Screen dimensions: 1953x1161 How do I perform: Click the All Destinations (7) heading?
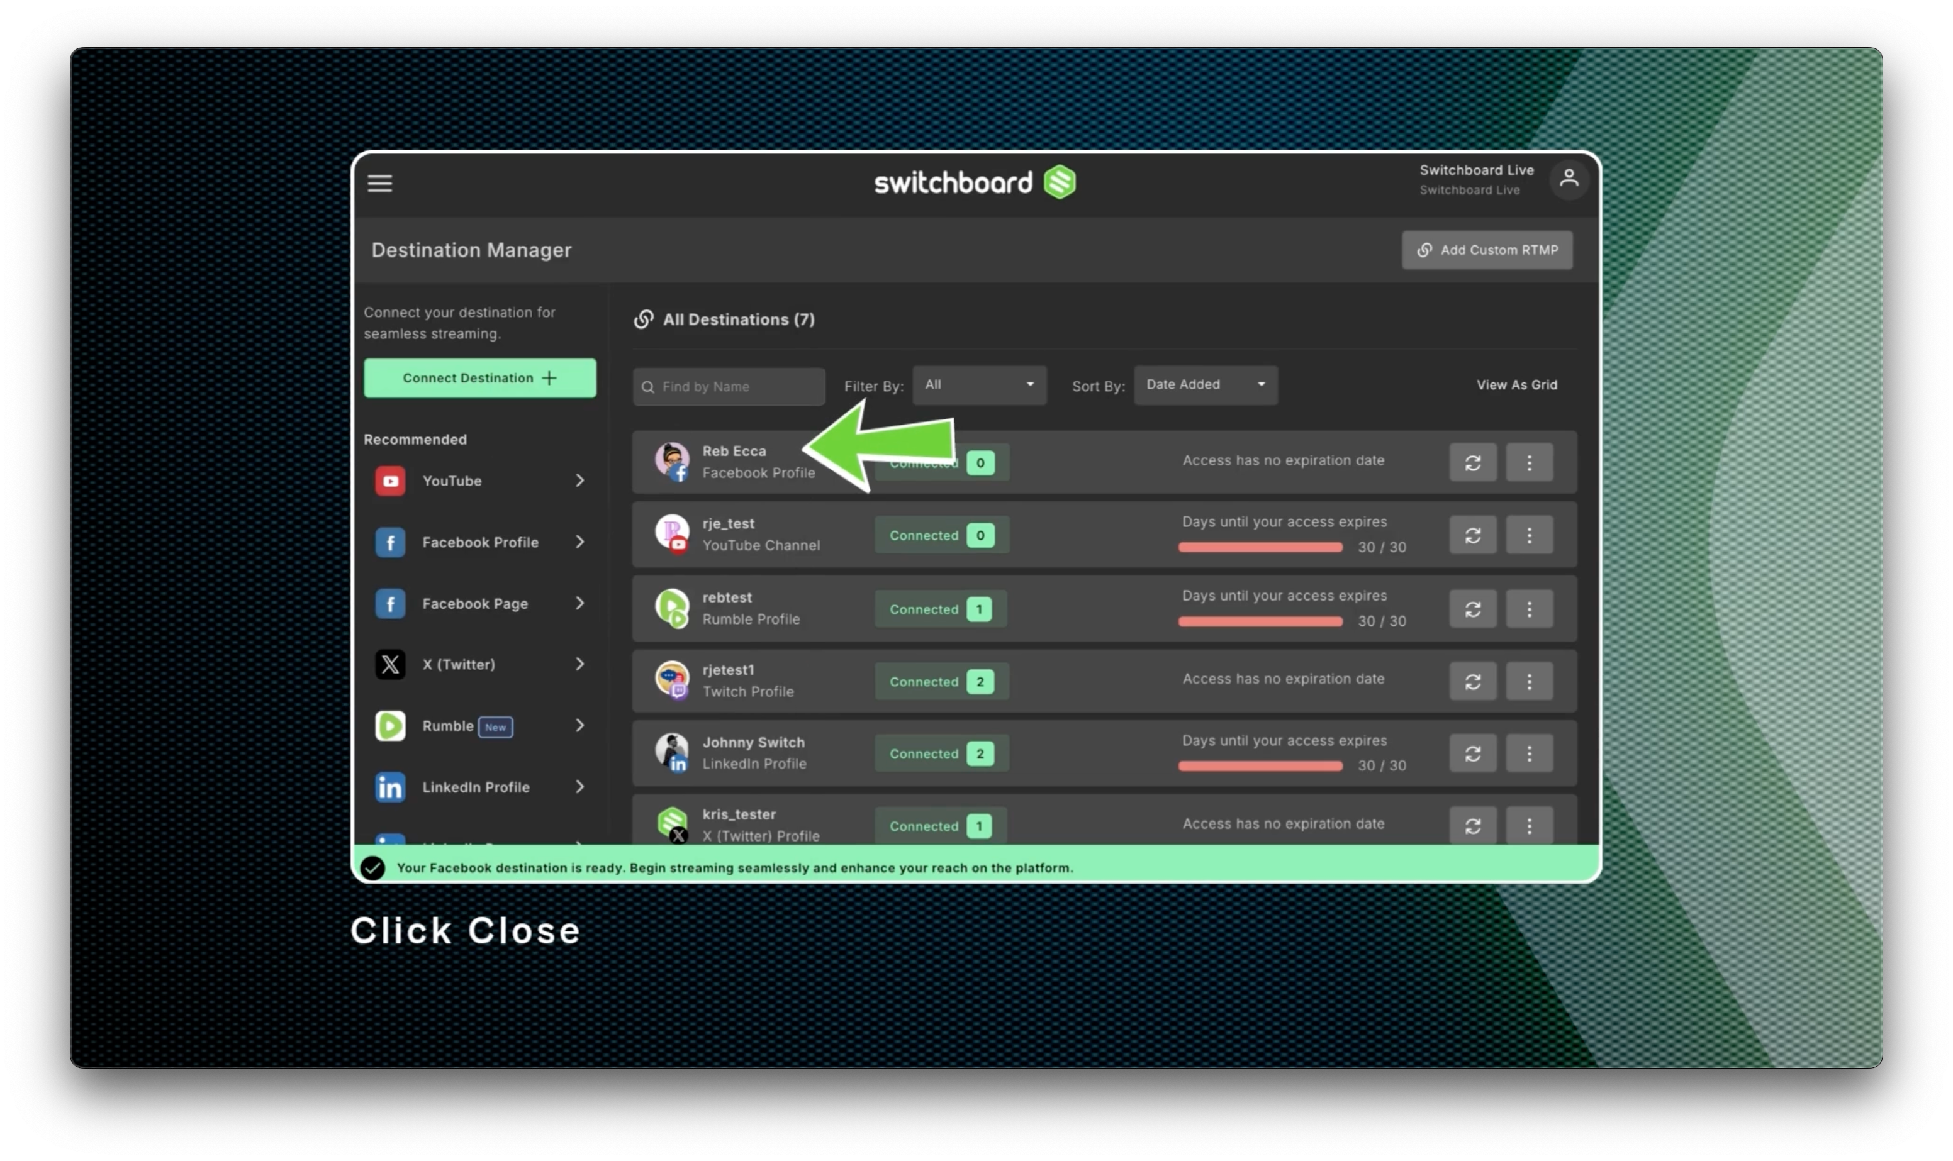[x=739, y=319]
